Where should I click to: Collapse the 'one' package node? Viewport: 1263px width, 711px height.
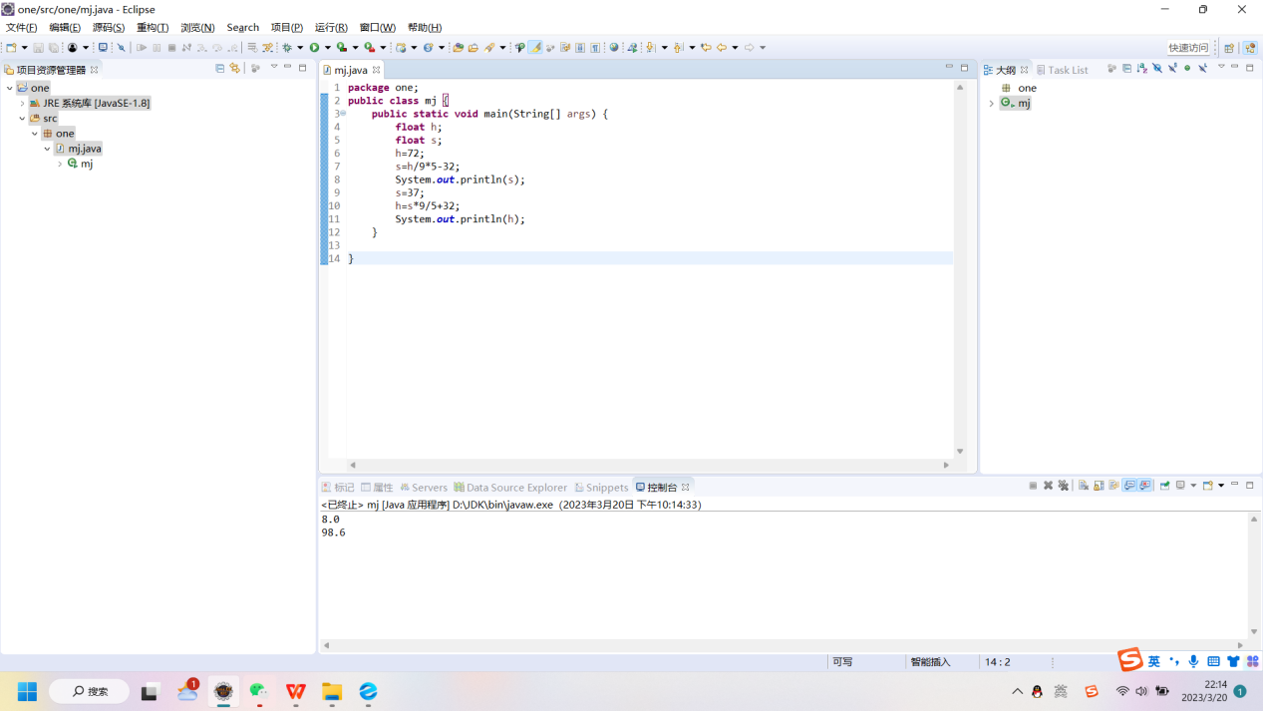[x=35, y=133]
